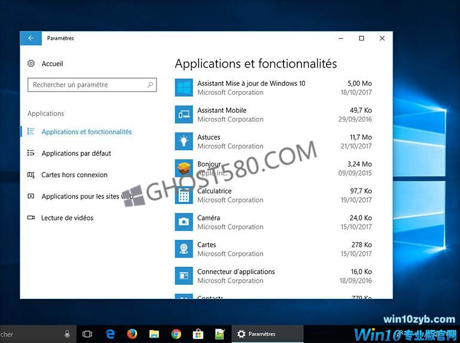Click the taskbar search box
This screenshot has height=343, width=460.
[x=38, y=334]
